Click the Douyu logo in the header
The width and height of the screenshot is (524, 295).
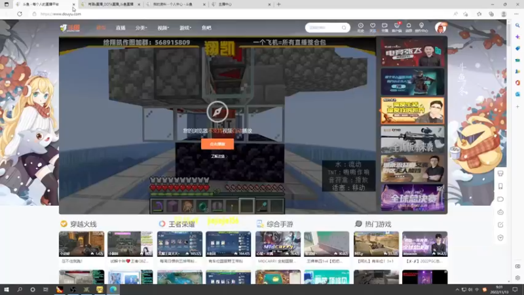70,28
